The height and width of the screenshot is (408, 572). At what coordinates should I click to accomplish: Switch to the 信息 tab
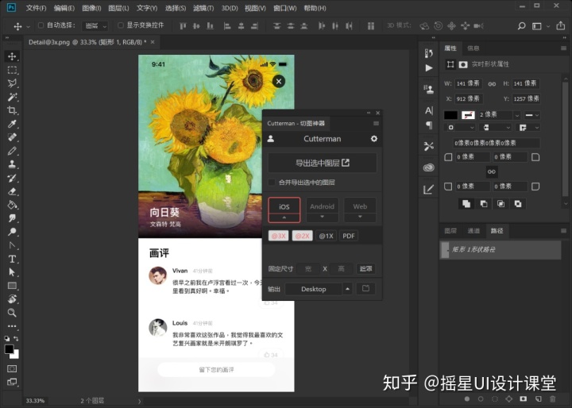click(473, 48)
